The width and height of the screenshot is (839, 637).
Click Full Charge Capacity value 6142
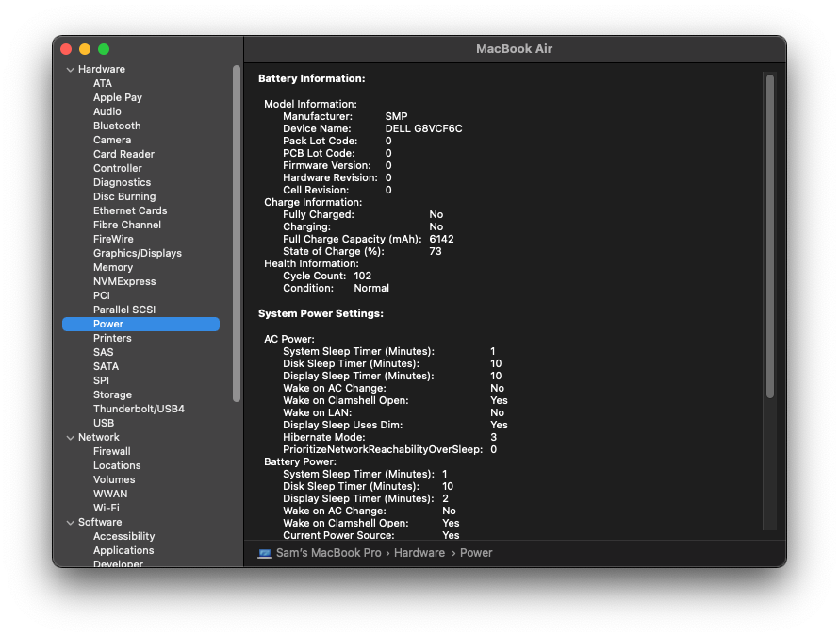(x=441, y=239)
